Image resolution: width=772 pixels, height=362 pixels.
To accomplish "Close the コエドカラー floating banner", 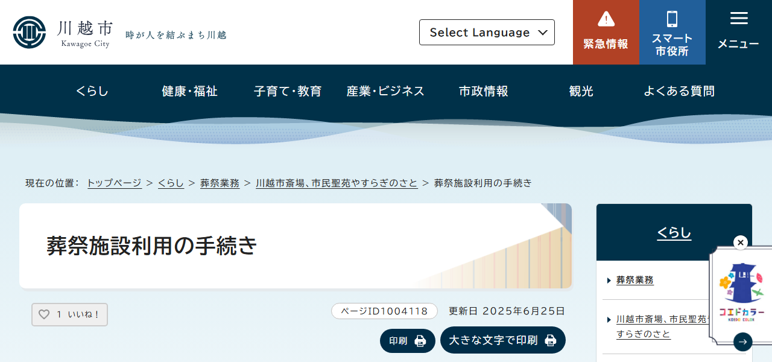I will coord(741,243).
